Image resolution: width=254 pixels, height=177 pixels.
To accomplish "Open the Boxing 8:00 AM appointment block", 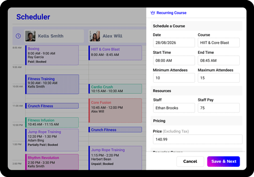I will [x=52, y=55].
